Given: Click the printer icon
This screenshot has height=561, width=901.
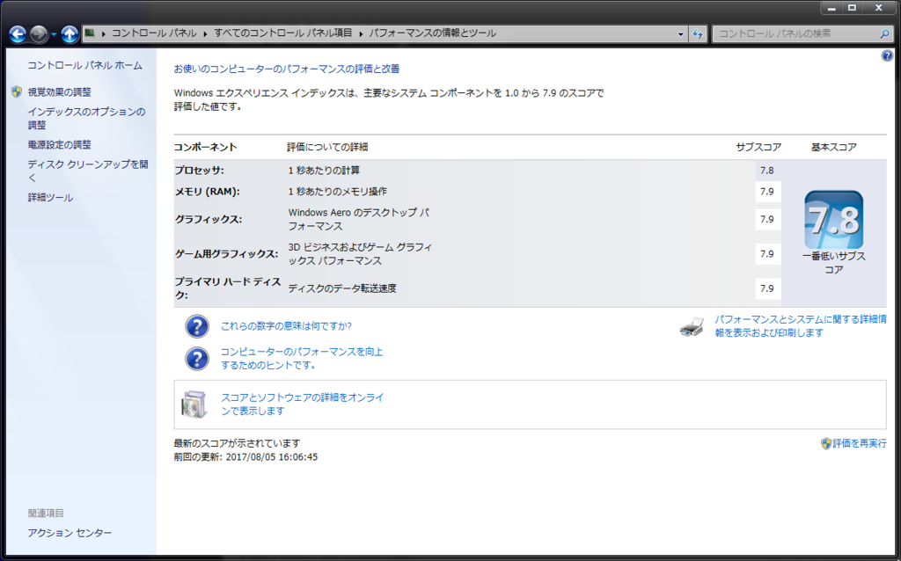Looking at the screenshot, I should pos(692,327).
